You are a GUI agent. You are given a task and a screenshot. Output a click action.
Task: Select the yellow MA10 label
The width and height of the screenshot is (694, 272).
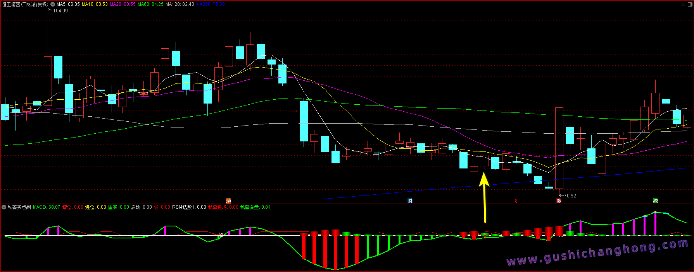pyautogui.click(x=95, y=4)
